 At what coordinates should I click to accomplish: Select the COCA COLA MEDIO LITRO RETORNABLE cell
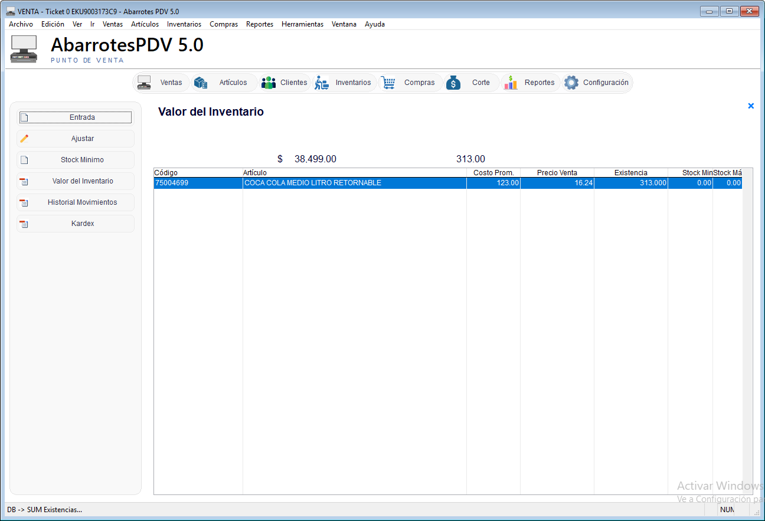click(355, 183)
